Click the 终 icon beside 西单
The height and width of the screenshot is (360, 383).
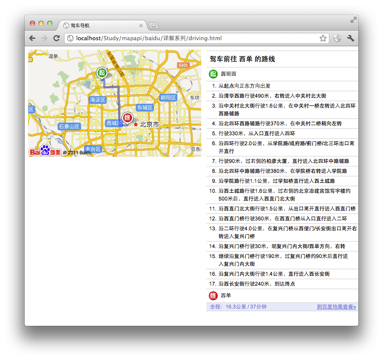(213, 296)
